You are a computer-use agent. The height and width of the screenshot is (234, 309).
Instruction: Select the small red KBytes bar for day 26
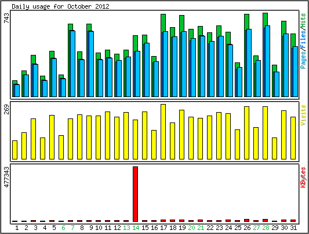246,221
